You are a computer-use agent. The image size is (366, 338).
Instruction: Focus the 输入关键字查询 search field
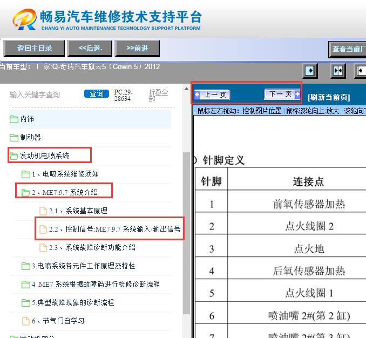point(35,94)
